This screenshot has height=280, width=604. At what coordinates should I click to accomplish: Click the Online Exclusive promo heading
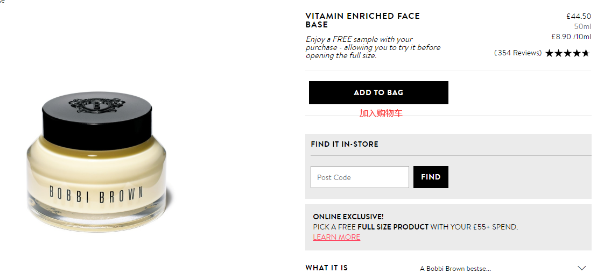click(348, 217)
